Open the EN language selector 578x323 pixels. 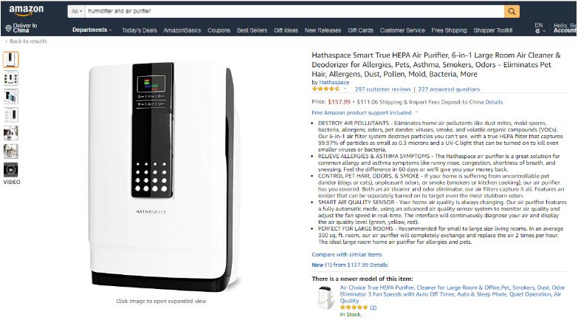click(x=539, y=28)
